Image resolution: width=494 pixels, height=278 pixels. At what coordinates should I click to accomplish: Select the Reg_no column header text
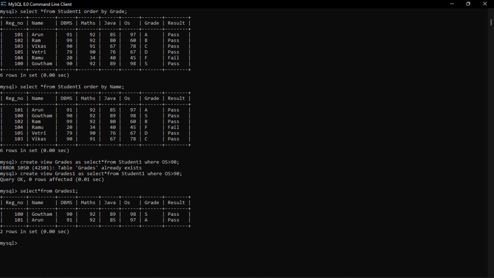tap(14, 23)
